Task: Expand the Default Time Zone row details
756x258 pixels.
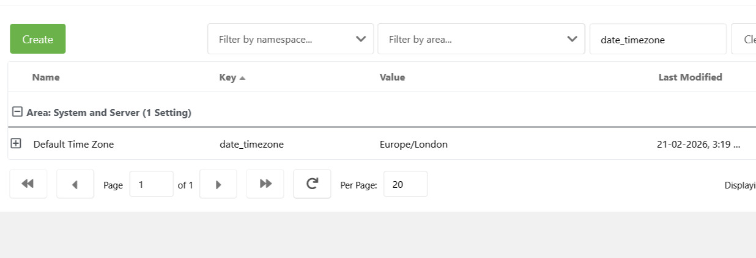Action: (x=16, y=143)
